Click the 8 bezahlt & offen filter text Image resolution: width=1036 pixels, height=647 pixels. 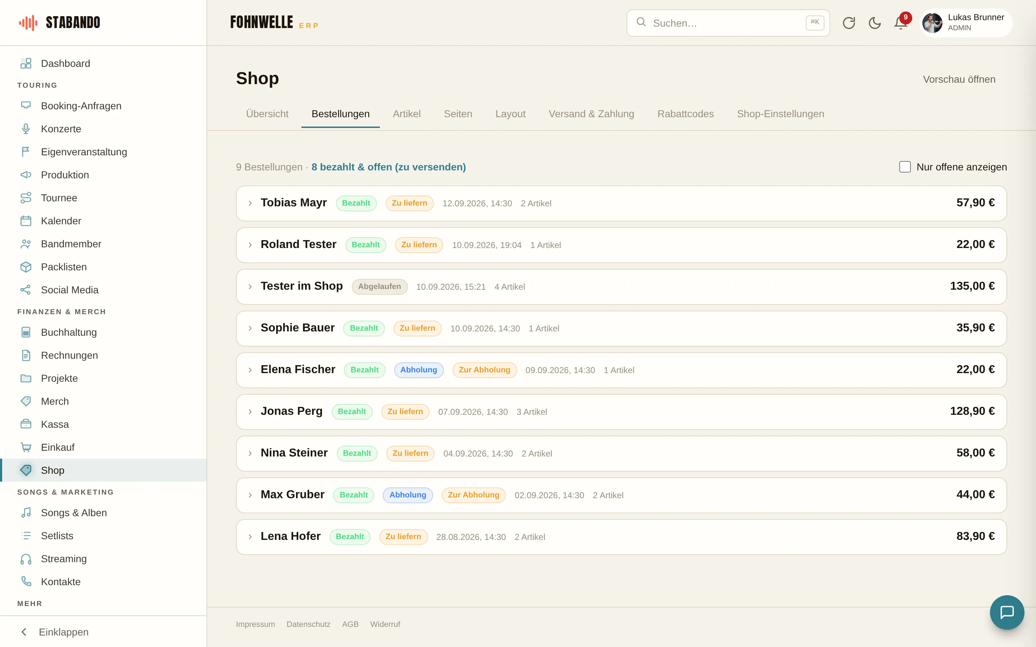click(388, 167)
